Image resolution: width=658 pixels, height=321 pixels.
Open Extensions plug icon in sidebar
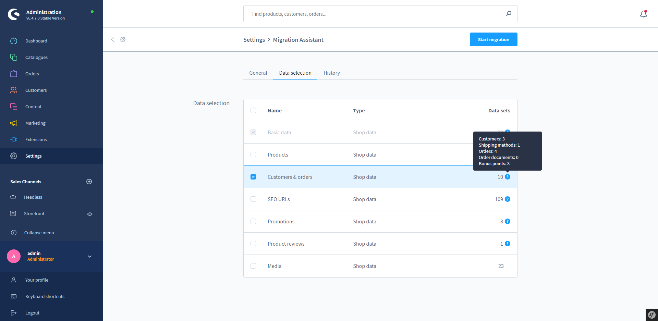[14, 139]
